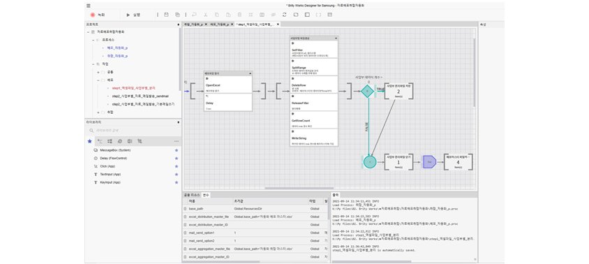
Task: Open the more options ellipsis in the library toolbar
Action: (x=176, y=141)
